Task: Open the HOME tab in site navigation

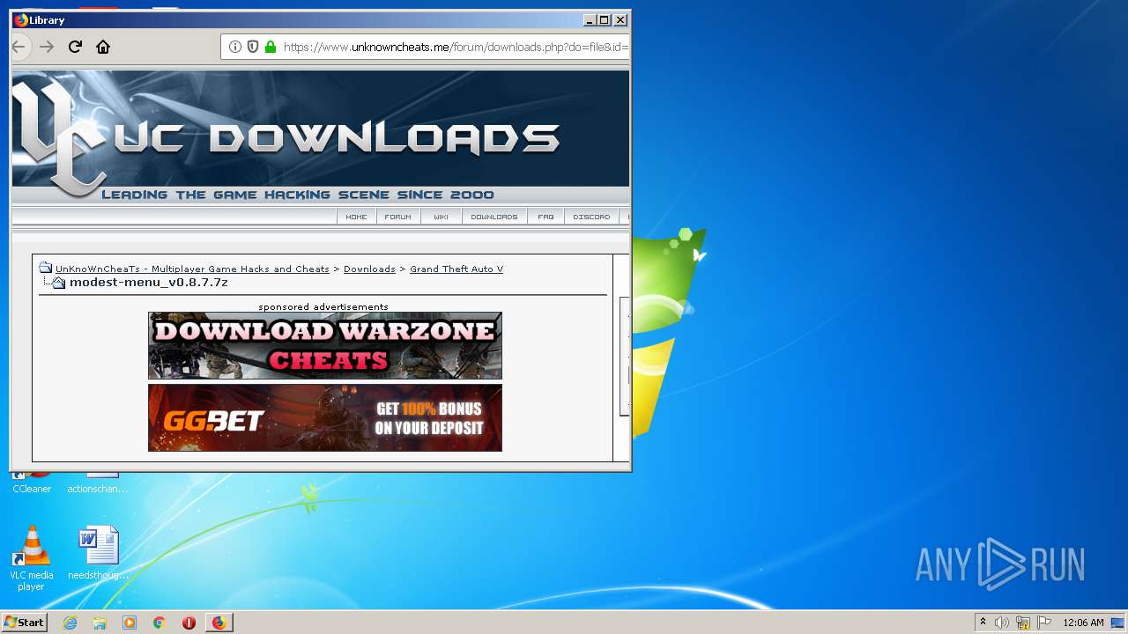Action: coord(356,217)
